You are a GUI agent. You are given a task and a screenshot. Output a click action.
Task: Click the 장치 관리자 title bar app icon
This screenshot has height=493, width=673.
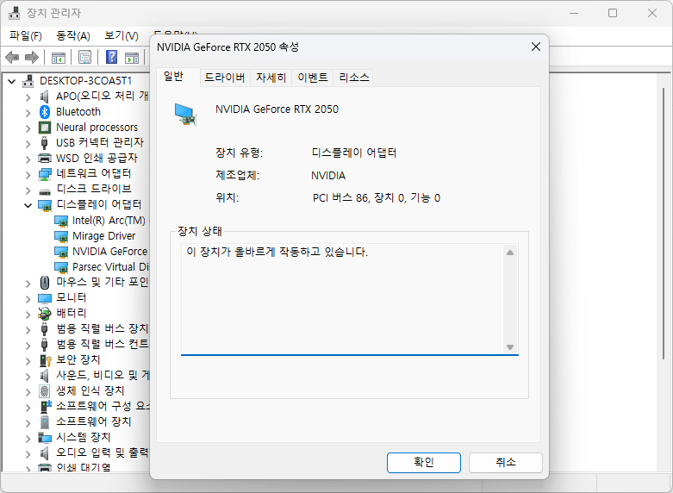pos(14,13)
